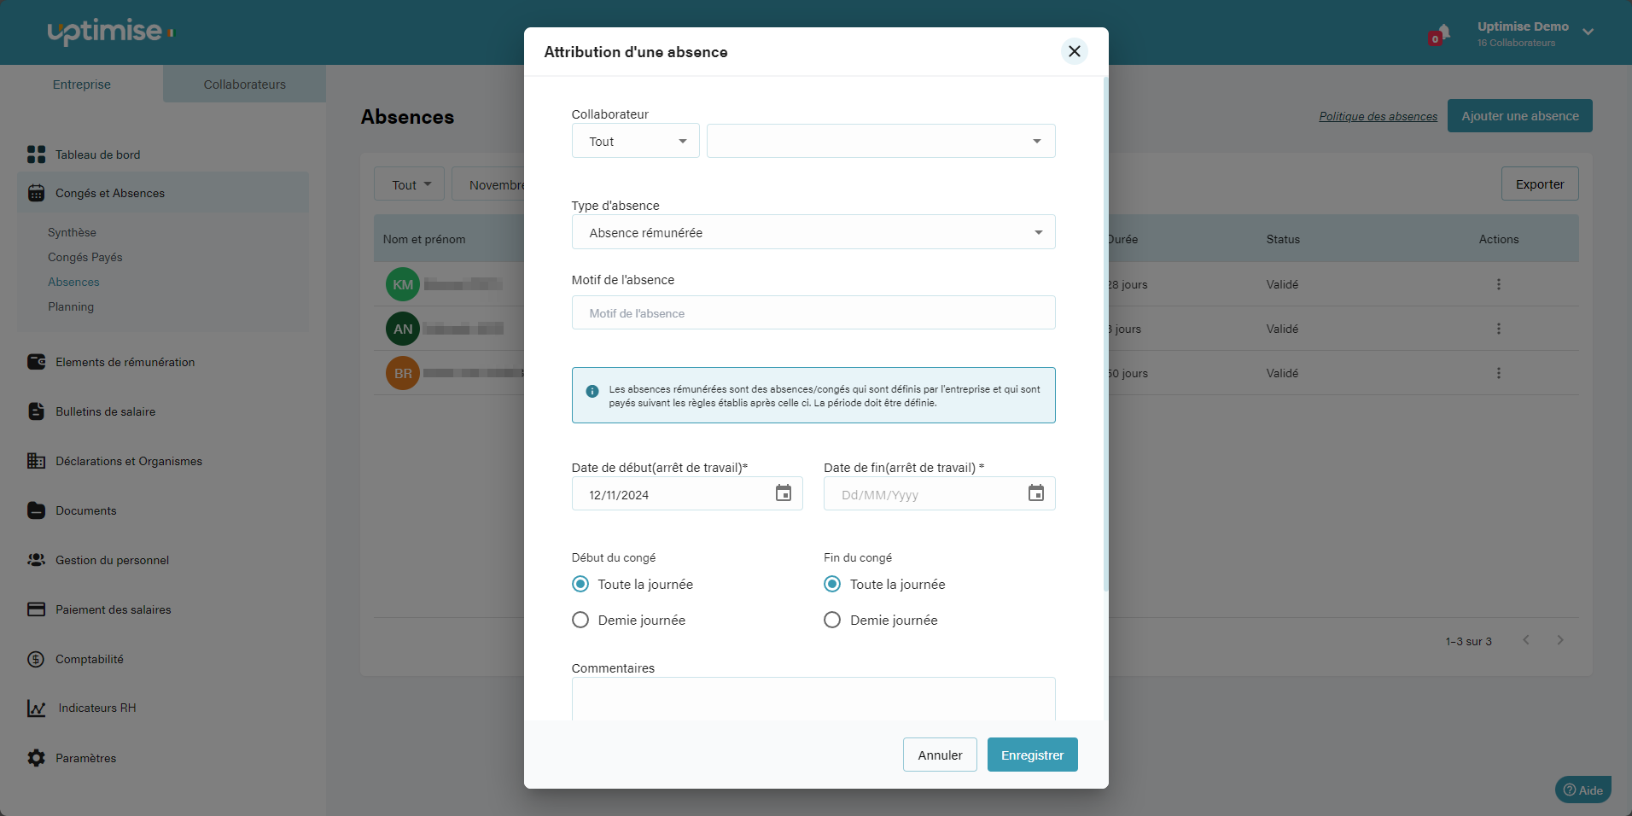
Task: Click the Elements de rémunération wallet icon
Action: [36, 362]
